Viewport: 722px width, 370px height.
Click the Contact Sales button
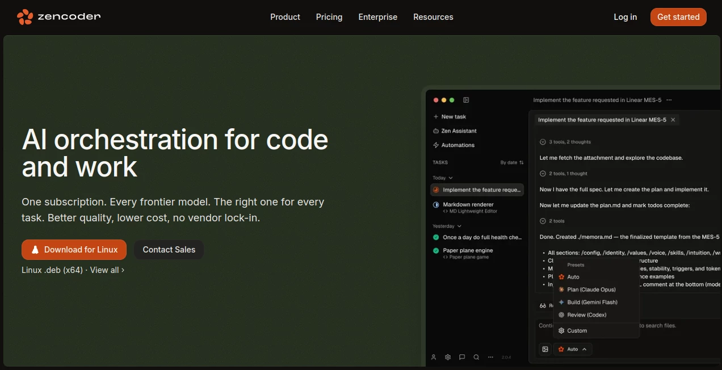(x=169, y=250)
